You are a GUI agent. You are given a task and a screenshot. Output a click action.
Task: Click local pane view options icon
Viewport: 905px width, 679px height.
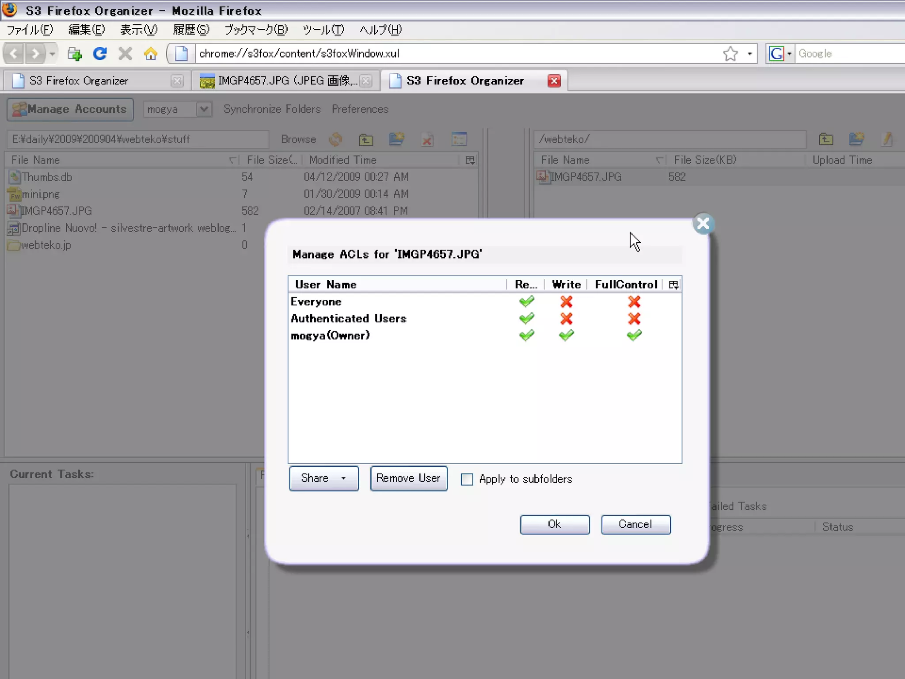tap(459, 140)
